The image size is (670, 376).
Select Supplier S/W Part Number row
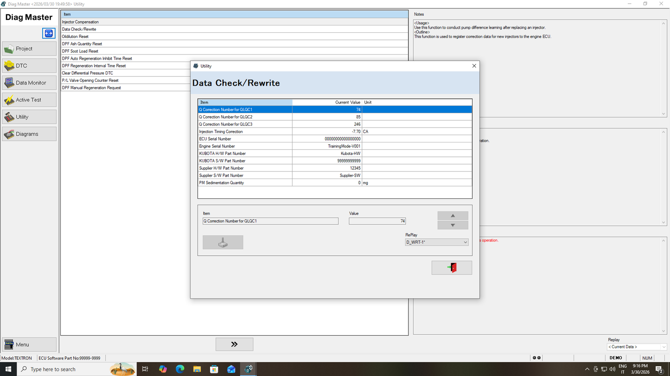335,176
